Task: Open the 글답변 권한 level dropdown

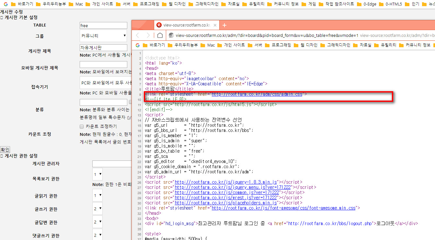Action: click(97, 222)
